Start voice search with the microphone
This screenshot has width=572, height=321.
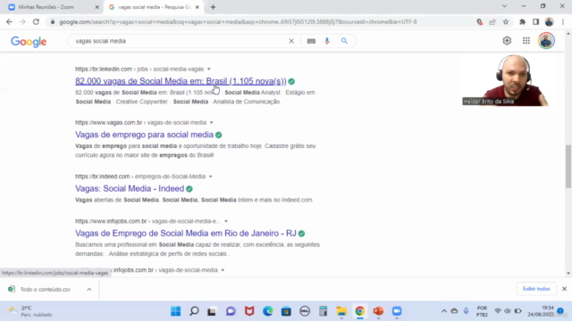(x=327, y=41)
